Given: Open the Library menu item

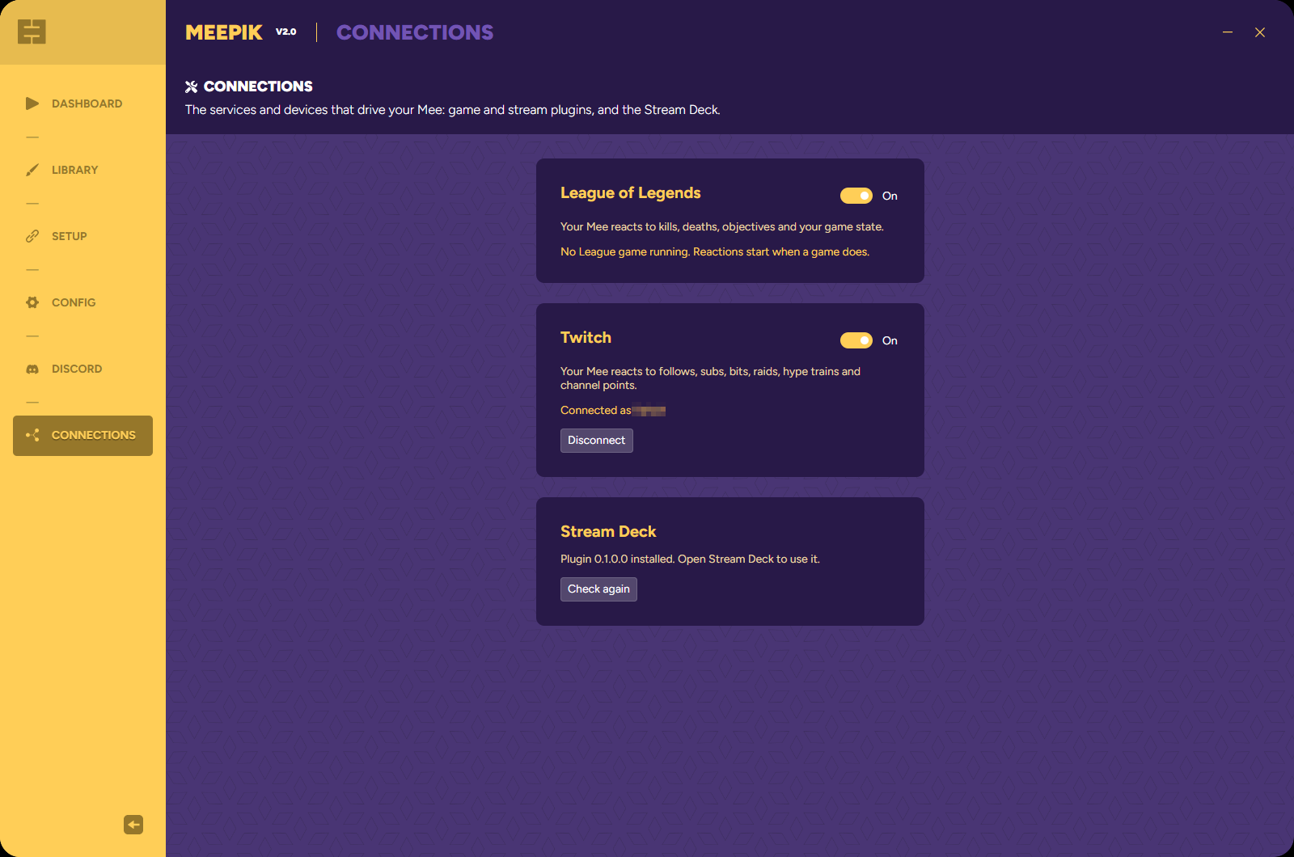Looking at the screenshot, I should tap(82, 170).
